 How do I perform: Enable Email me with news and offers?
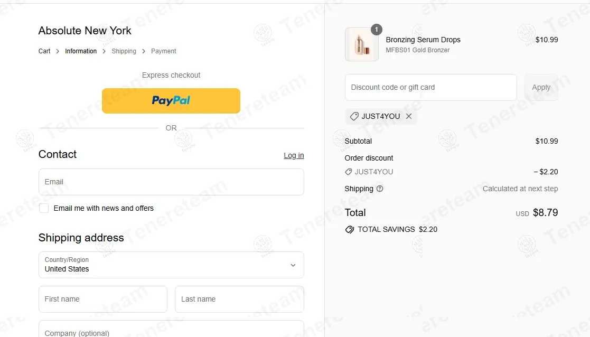44,208
